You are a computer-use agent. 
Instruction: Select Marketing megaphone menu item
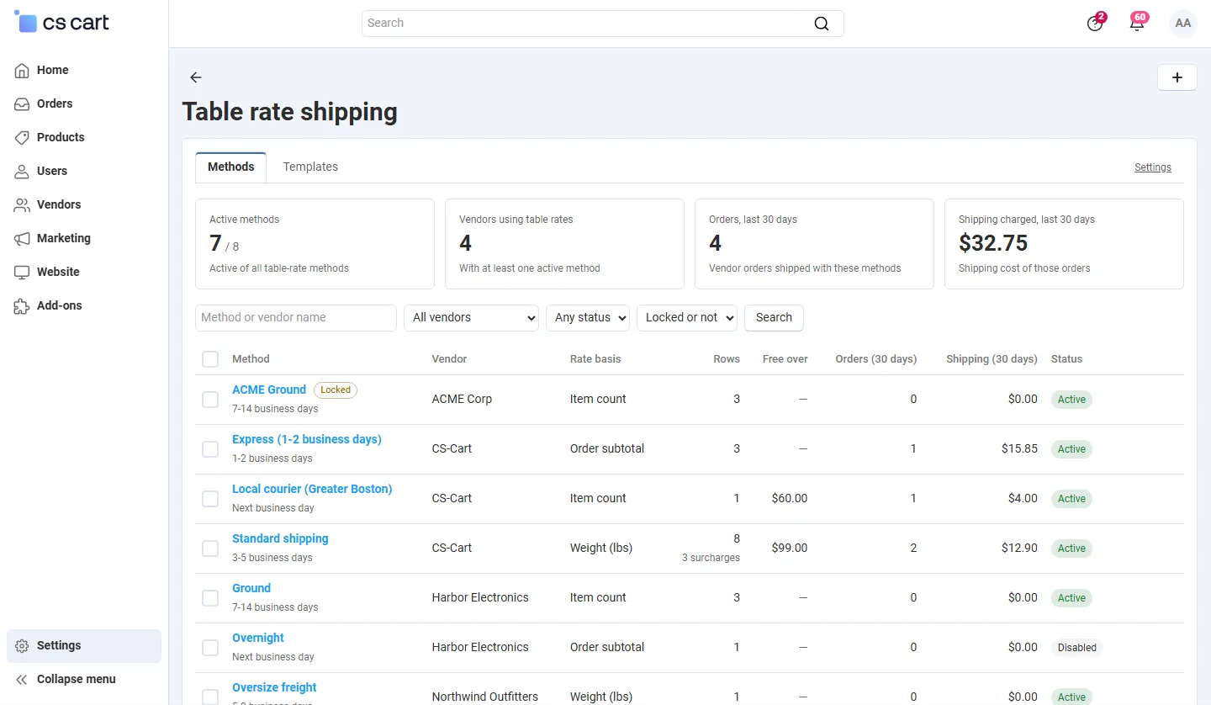(x=84, y=238)
